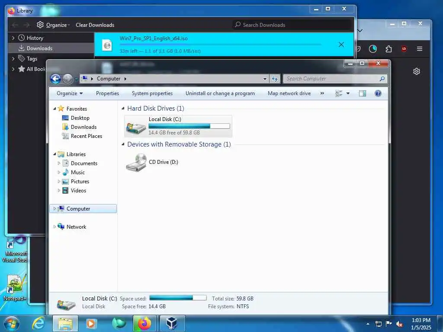443x332 pixels.
Task: Click the Space used bar in details pane
Action: pos(178,298)
